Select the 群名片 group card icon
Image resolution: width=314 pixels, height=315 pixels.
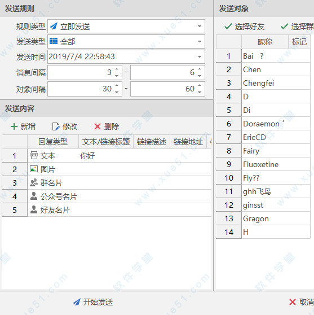34,182
